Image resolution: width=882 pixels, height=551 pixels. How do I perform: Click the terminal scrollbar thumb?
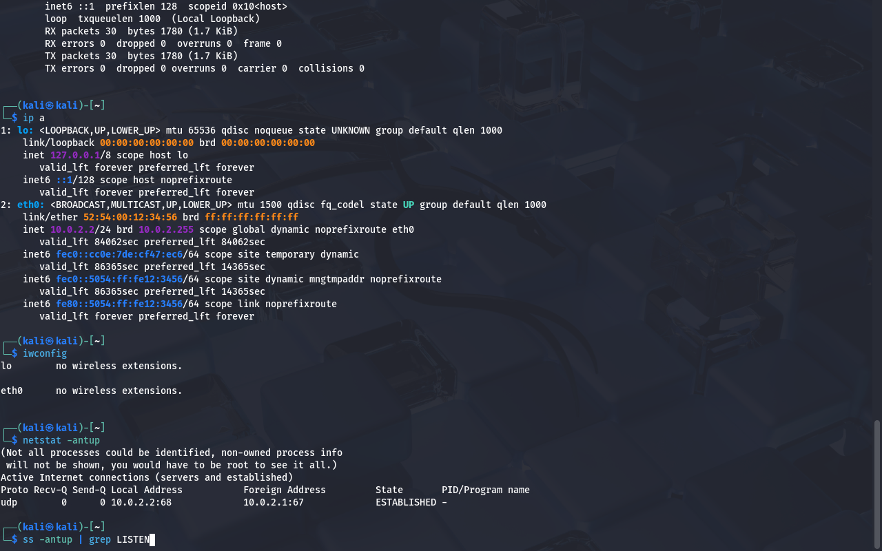click(x=877, y=484)
